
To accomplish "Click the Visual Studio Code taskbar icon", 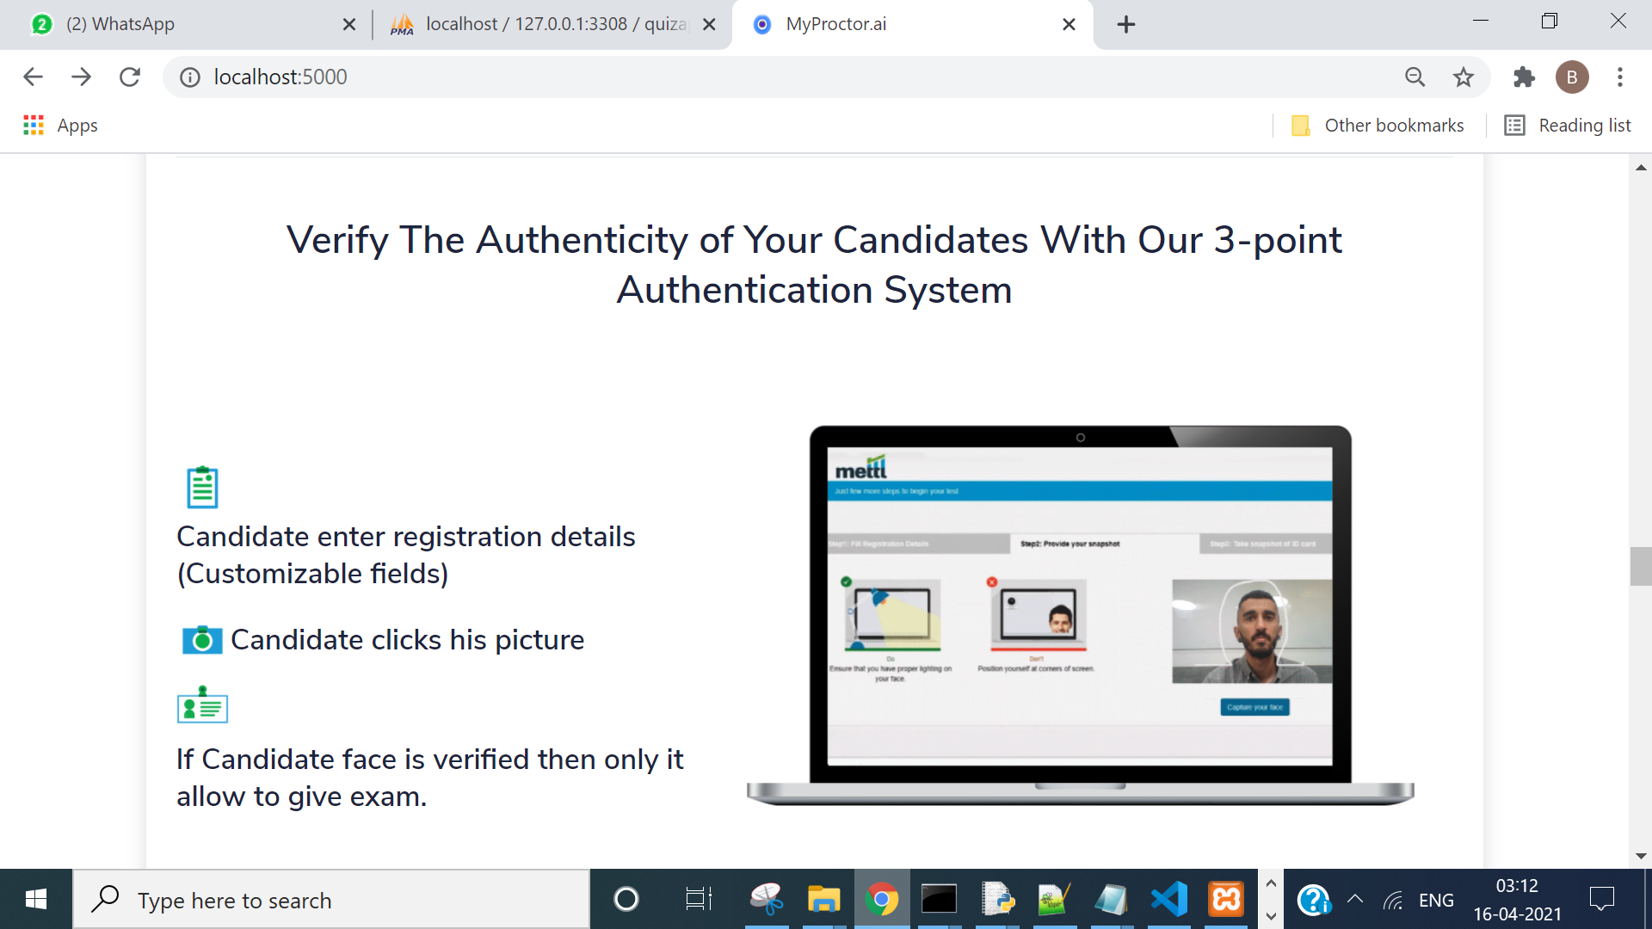I will click(1168, 900).
